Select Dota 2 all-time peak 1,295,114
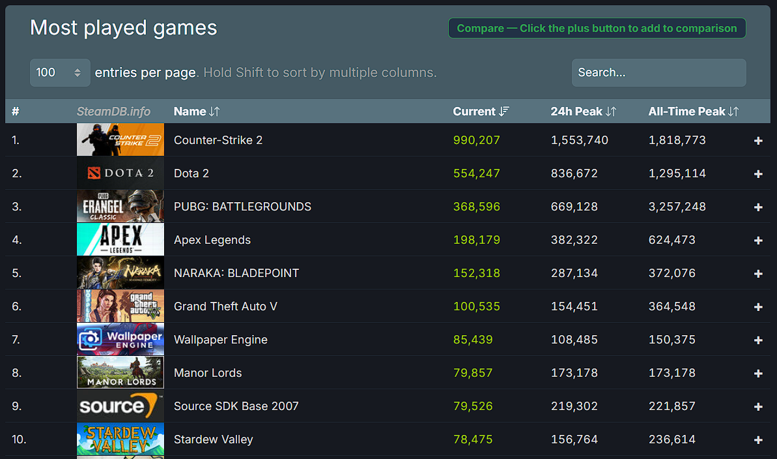Screen dimensions: 777x459 pyautogui.click(x=677, y=173)
